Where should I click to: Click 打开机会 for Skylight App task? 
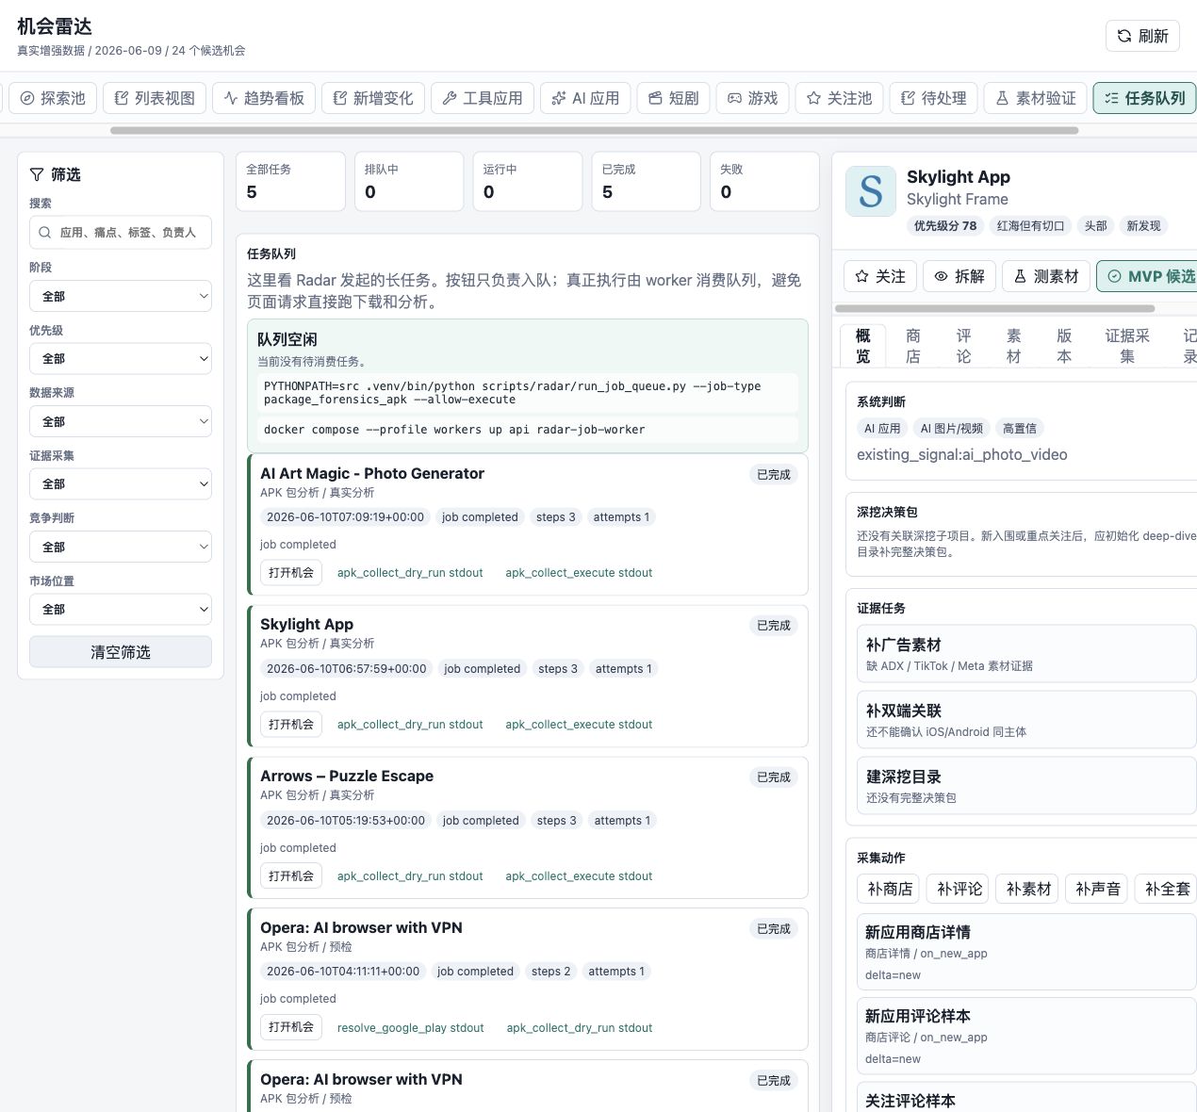point(291,725)
